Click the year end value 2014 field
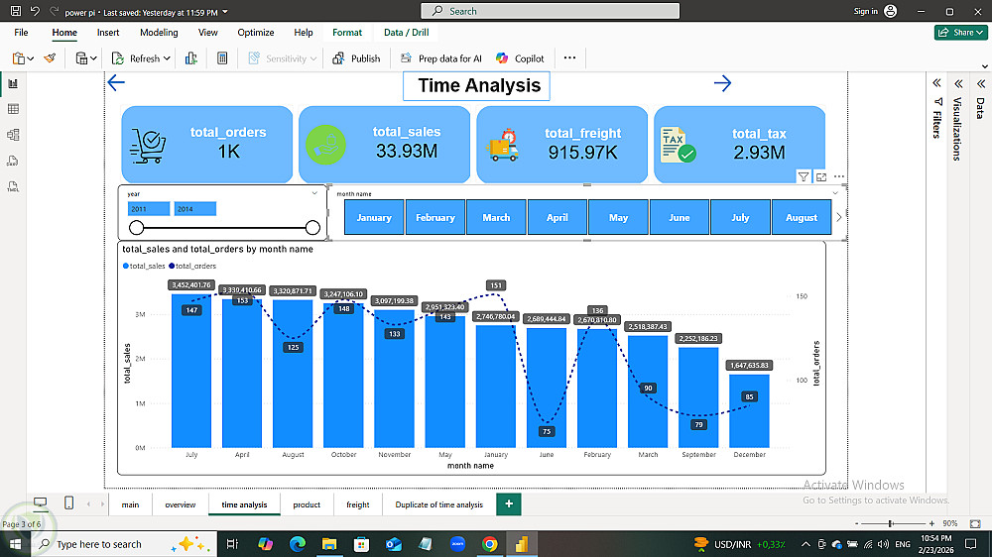The image size is (992, 557). (x=194, y=209)
